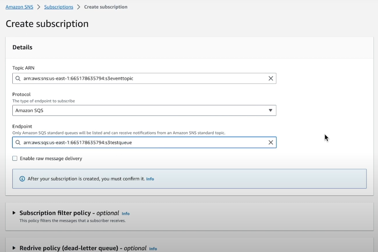378x252 pixels.
Task: Click the Endpoint search magnifier icon
Action: tap(18, 142)
